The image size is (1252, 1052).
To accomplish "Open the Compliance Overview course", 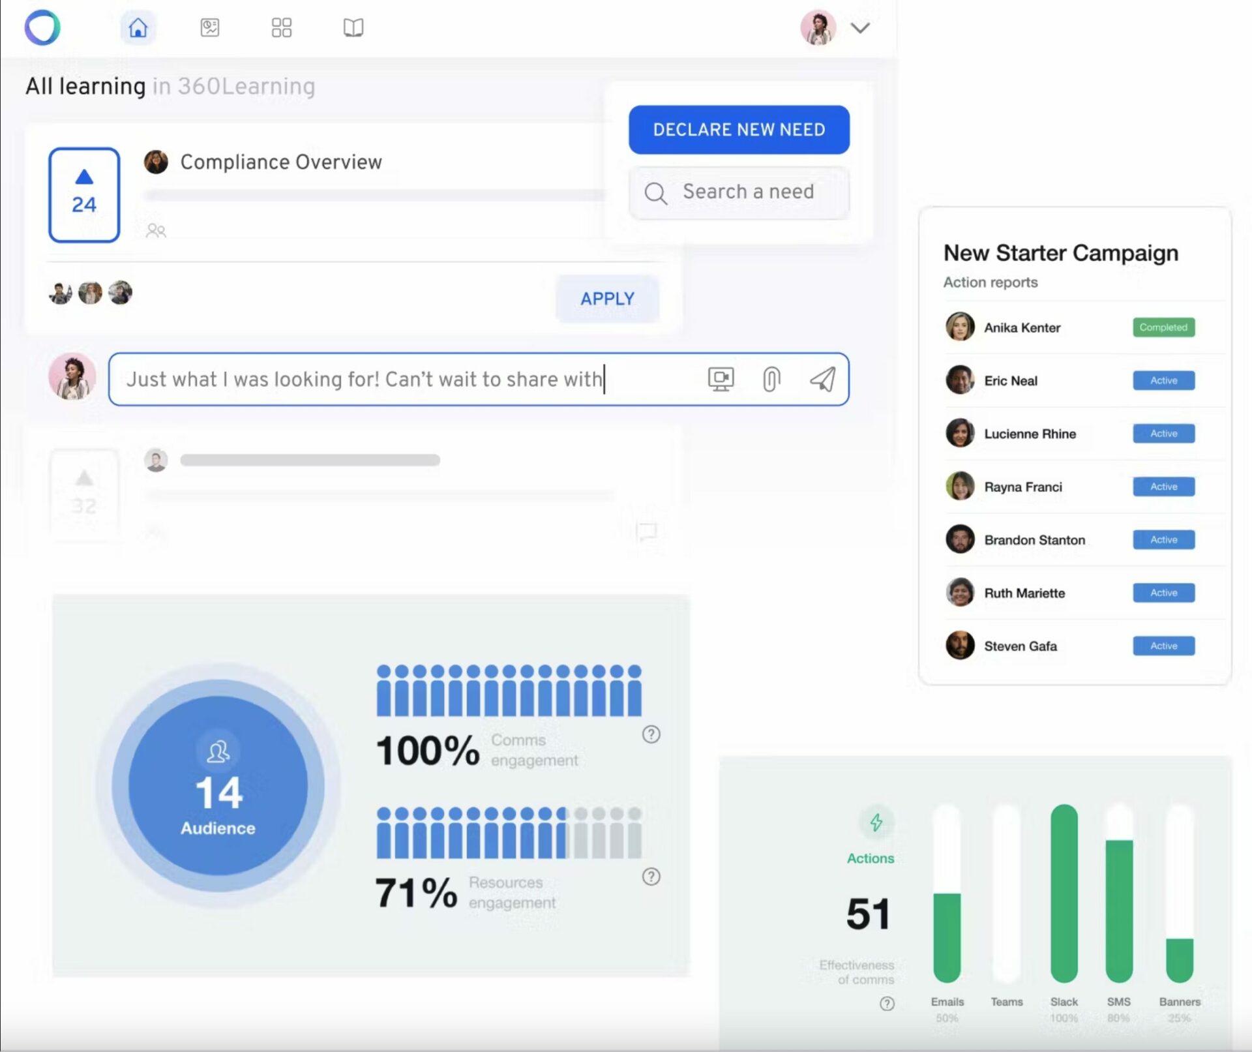I will pyautogui.click(x=280, y=162).
